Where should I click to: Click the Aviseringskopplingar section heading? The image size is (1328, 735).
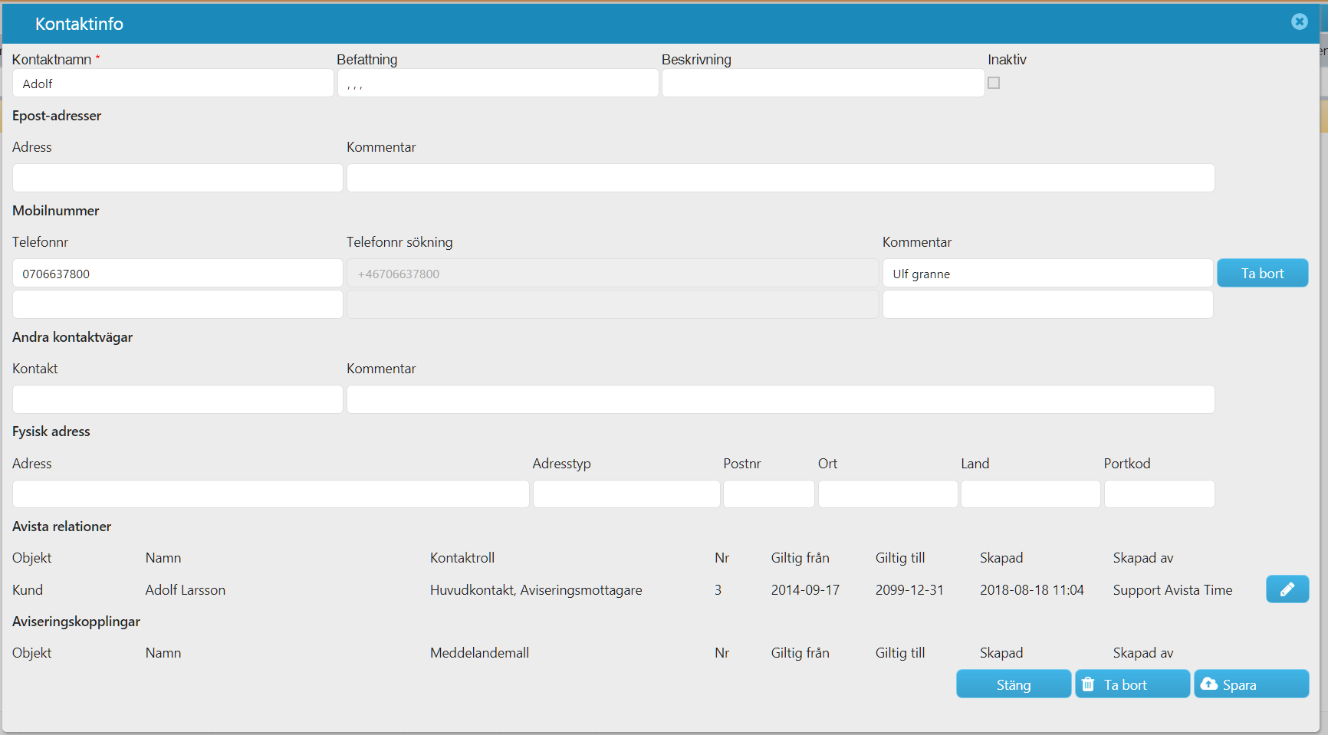77,622
